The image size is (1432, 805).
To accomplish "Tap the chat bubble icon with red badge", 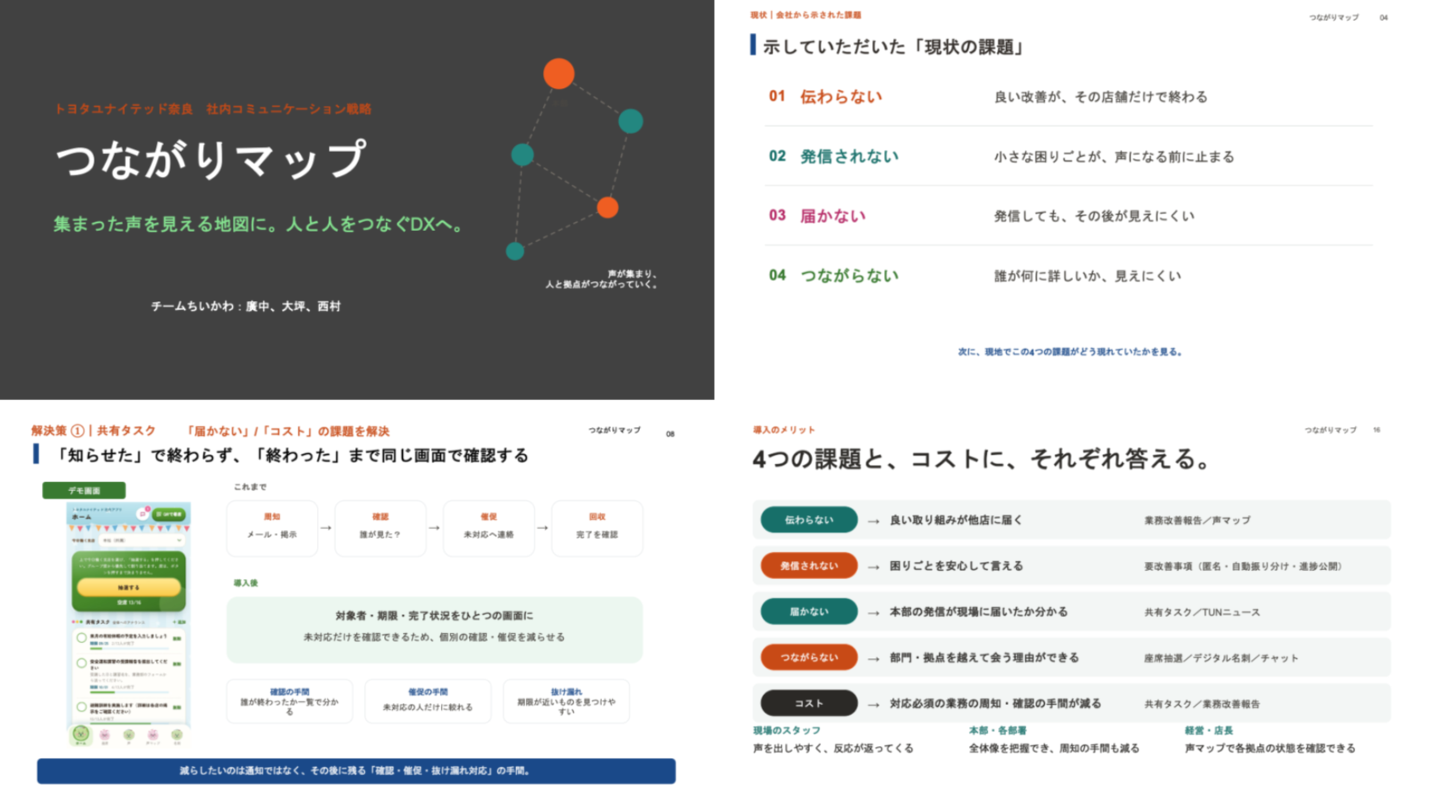I will click(142, 514).
